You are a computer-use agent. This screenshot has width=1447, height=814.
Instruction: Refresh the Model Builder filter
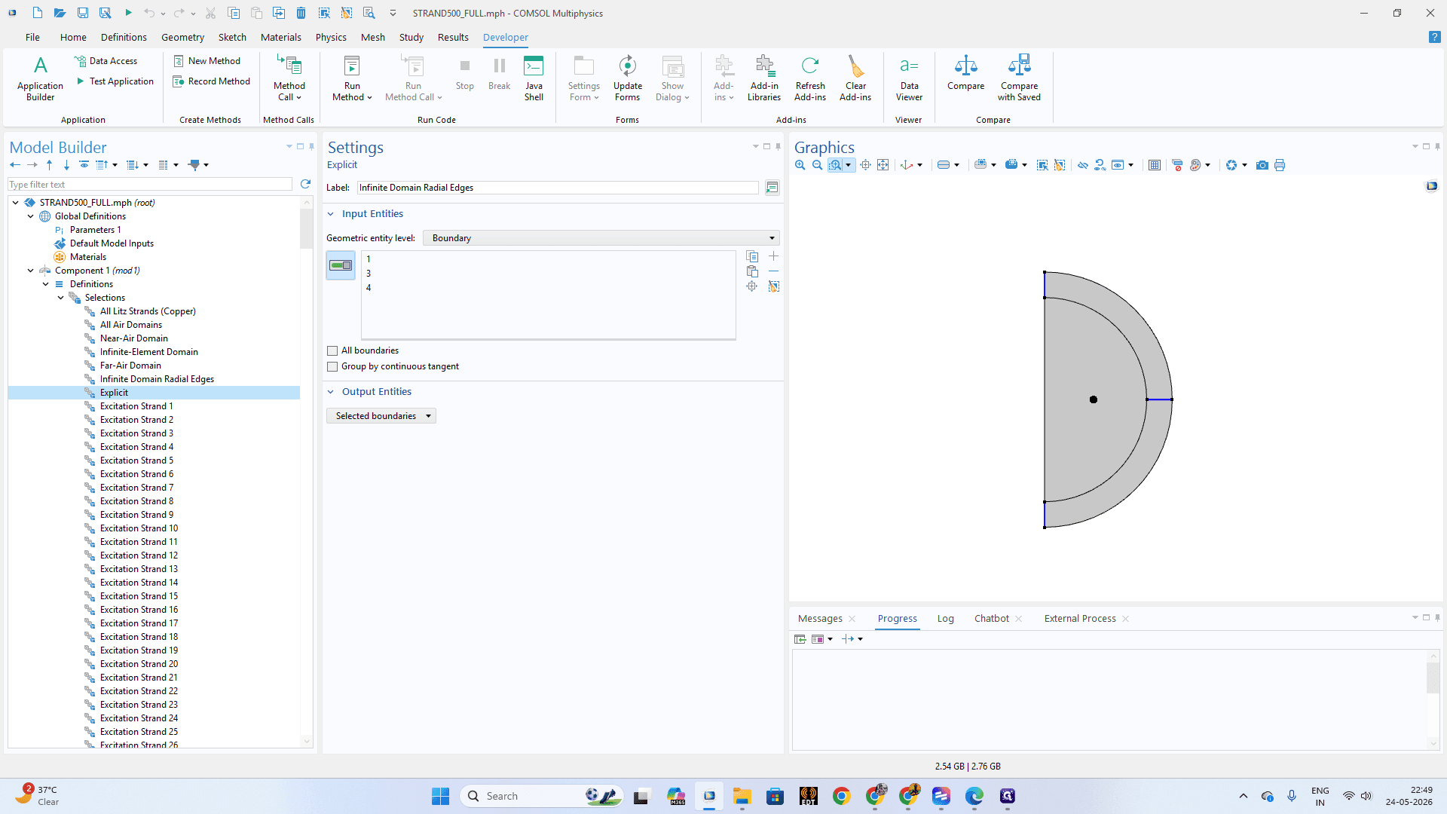[x=305, y=184]
